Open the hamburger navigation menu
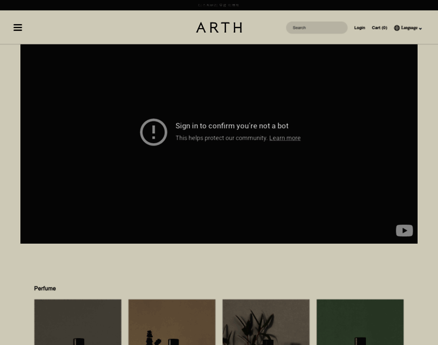Image resolution: width=438 pixels, height=345 pixels. [18, 28]
